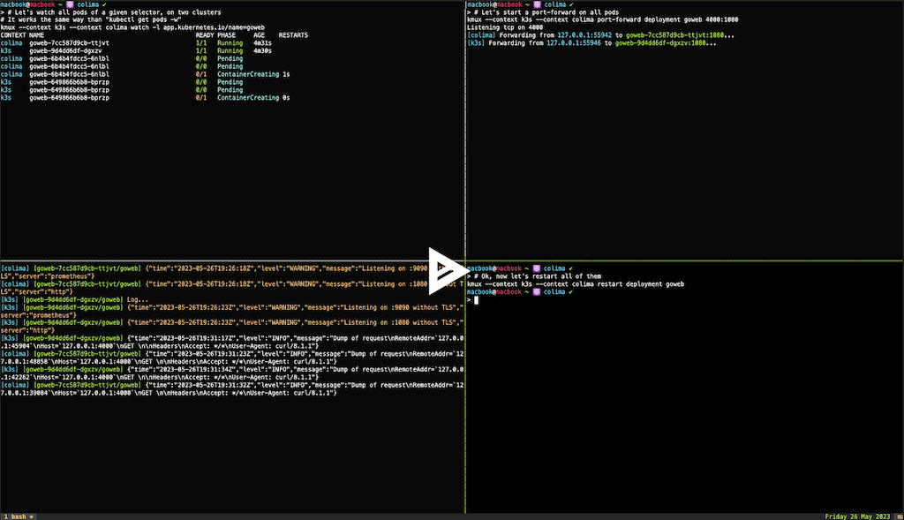Viewport: 904px width, 520px height.
Task: Click the purple Kubernetes icon above the watch command comment
Action: (70, 4)
